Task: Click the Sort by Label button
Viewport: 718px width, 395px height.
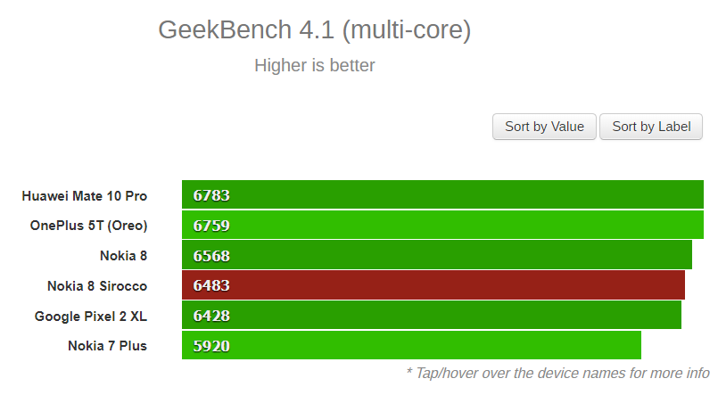Action: (x=651, y=127)
